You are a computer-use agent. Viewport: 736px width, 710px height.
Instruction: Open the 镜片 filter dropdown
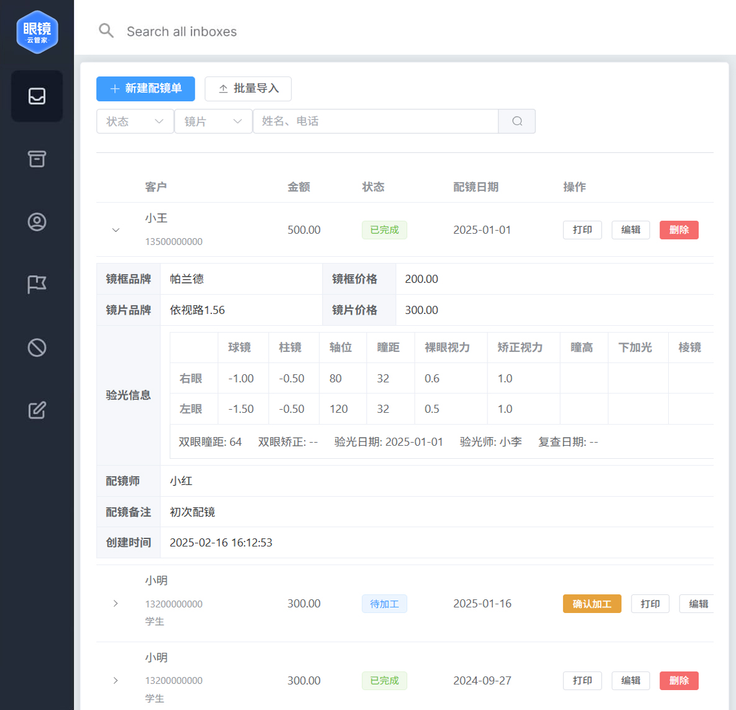[x=213, y=121]
